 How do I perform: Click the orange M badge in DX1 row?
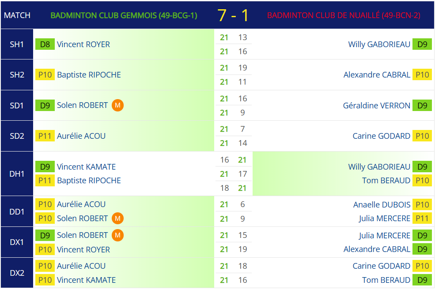[117, 235]
